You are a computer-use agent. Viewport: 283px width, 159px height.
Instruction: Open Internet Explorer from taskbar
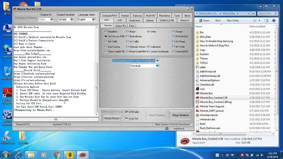18,155
